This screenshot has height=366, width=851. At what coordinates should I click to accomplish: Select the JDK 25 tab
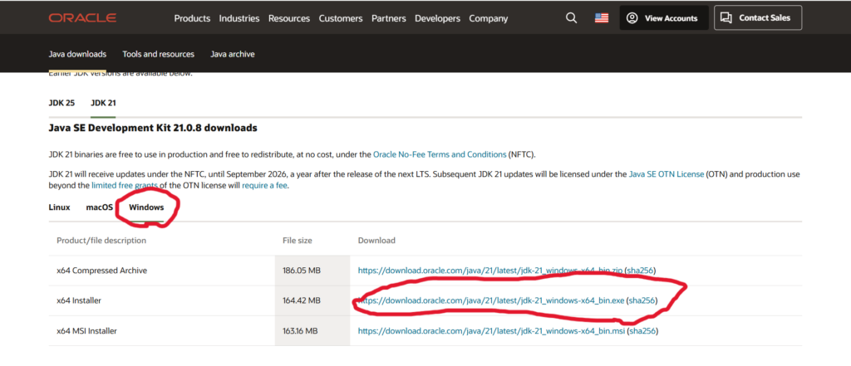[x=61, y=103]
